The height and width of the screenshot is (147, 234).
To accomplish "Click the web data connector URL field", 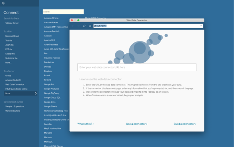I will point(137,67).
